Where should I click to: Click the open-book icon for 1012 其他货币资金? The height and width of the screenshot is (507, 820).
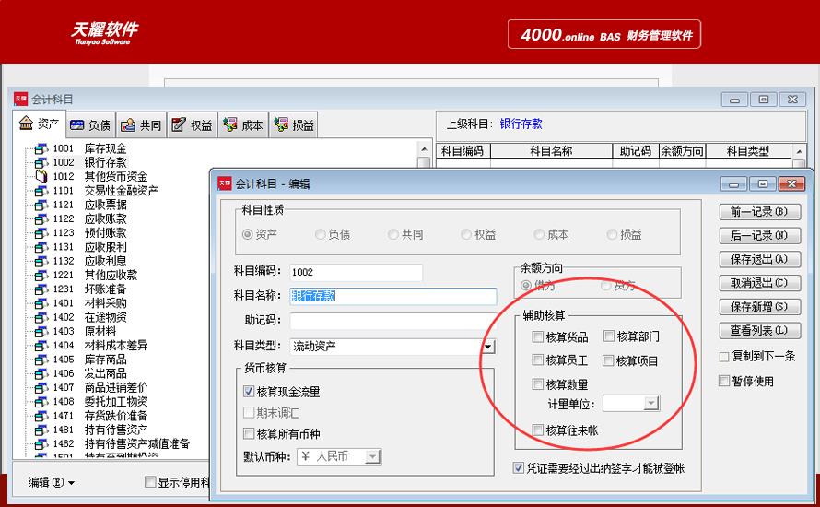(41, 176)
